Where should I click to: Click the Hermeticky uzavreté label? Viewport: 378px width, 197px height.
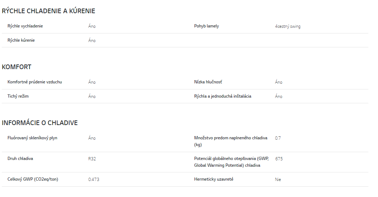click(x=214, y=179)
